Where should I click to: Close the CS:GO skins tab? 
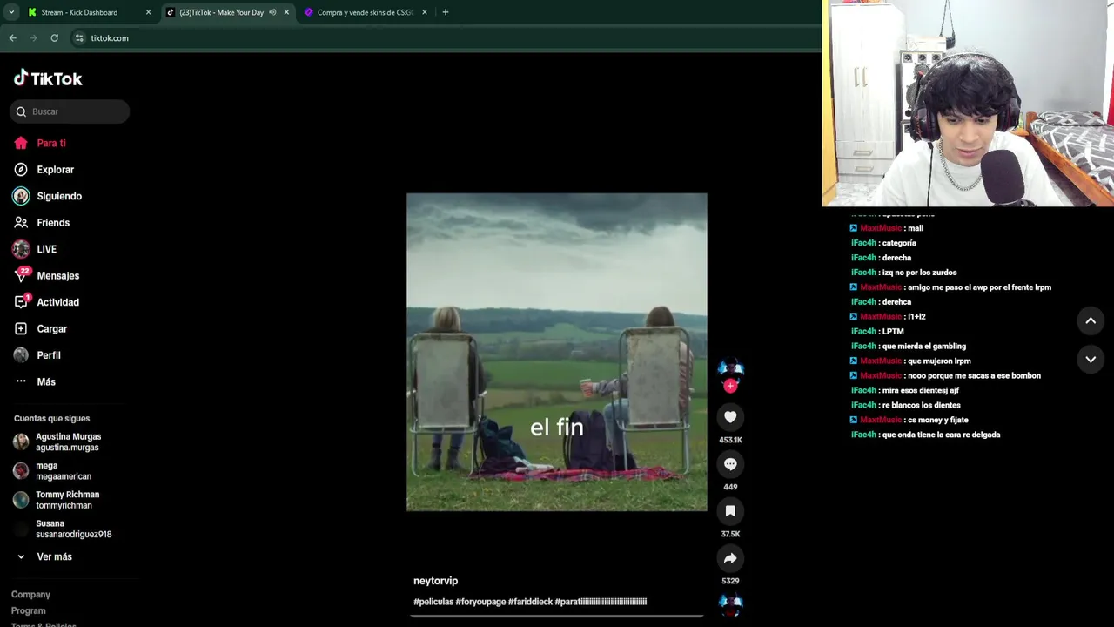(425, 12)
